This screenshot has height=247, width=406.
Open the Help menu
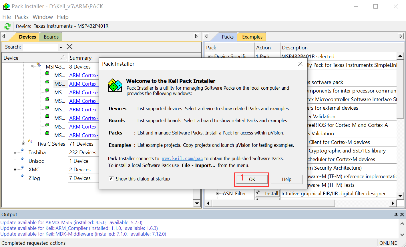tap(63, 17)
